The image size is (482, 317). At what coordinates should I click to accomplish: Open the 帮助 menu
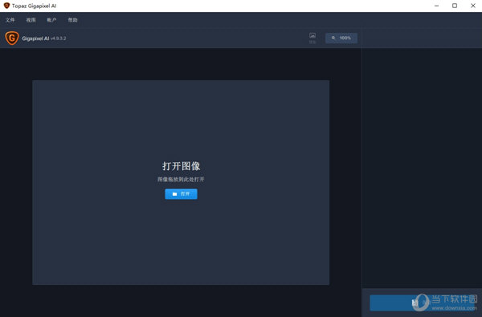72,20
